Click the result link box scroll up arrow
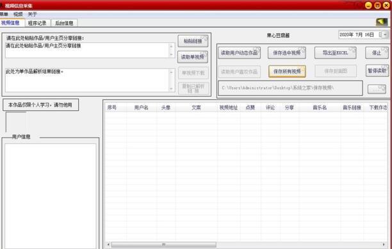The height and width of the screenshot is (249, 392). (172, 72)
